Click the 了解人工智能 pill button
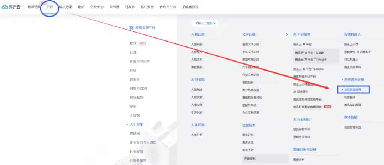The image size is (384, 165). tap(205, 23)
